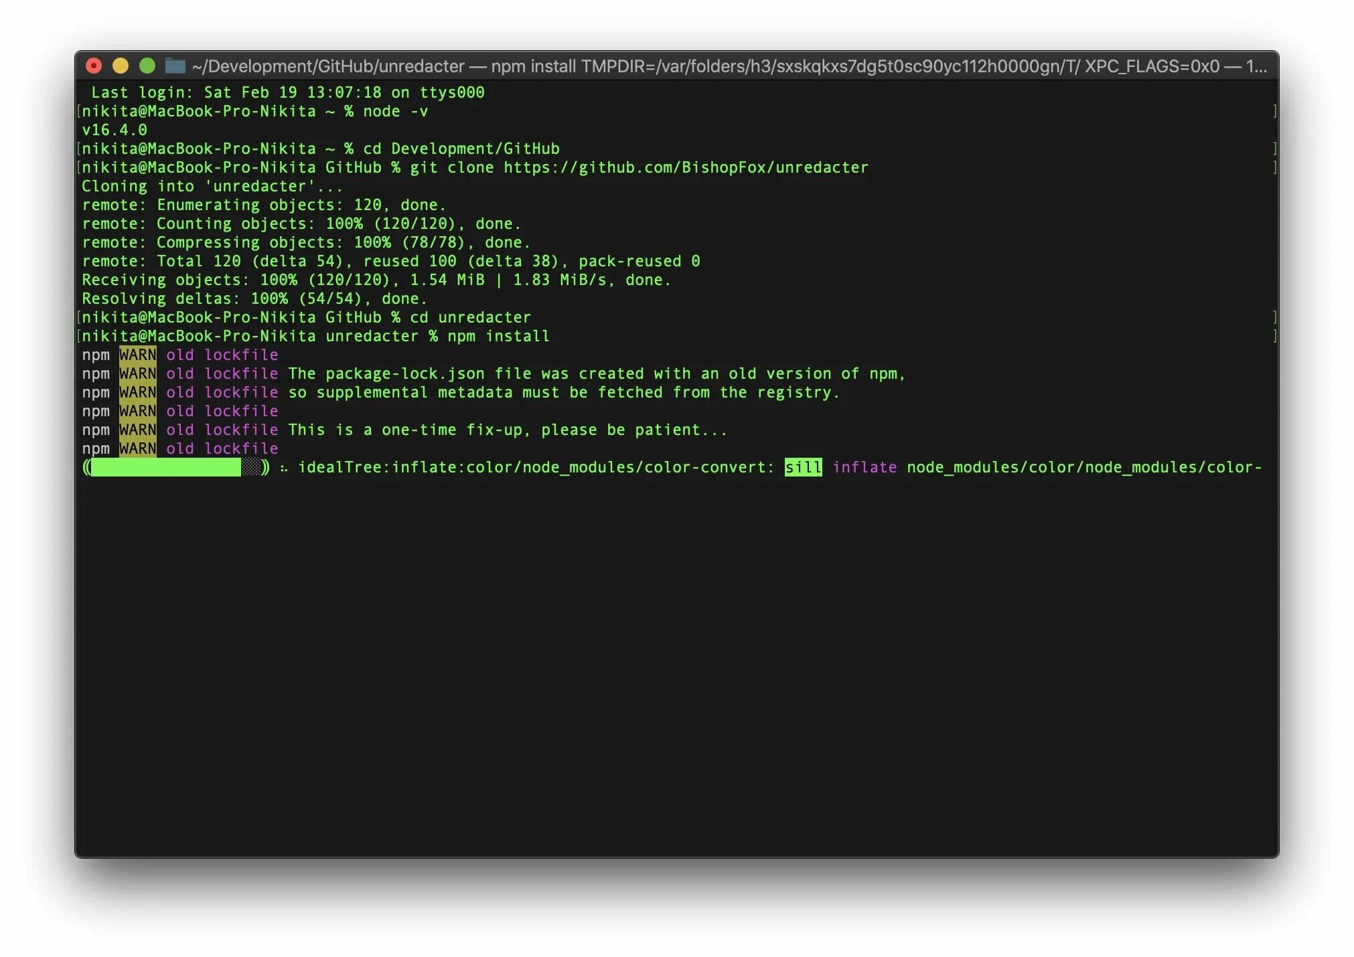Screen dimensions: 1354x957
Task: Maximize Terminal using the green button
Action: [x=147, y=66]
